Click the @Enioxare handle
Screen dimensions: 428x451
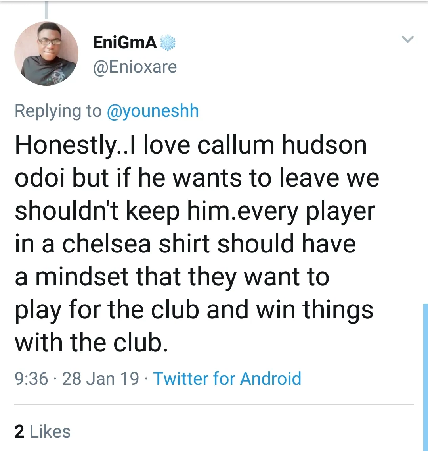[x=135, y=67]
